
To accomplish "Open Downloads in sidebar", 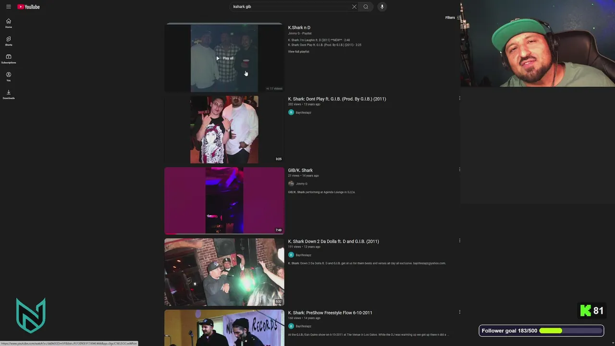I will [9, 94].
